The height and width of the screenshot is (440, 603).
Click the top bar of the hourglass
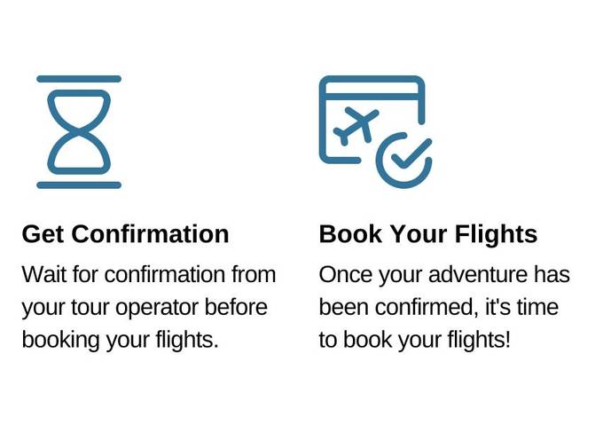(x=79, y=80)
